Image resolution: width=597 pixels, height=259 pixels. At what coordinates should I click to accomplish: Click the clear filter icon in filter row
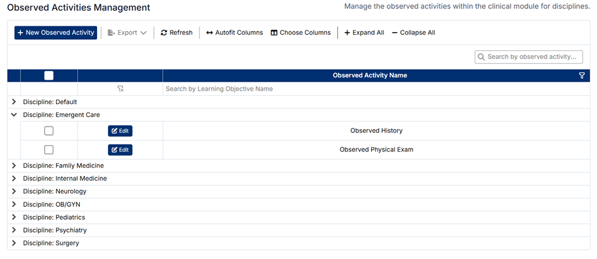[120, 89]
